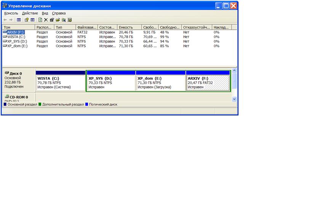
Task: Open the Консоль menu
Action: tap(11, 13)
